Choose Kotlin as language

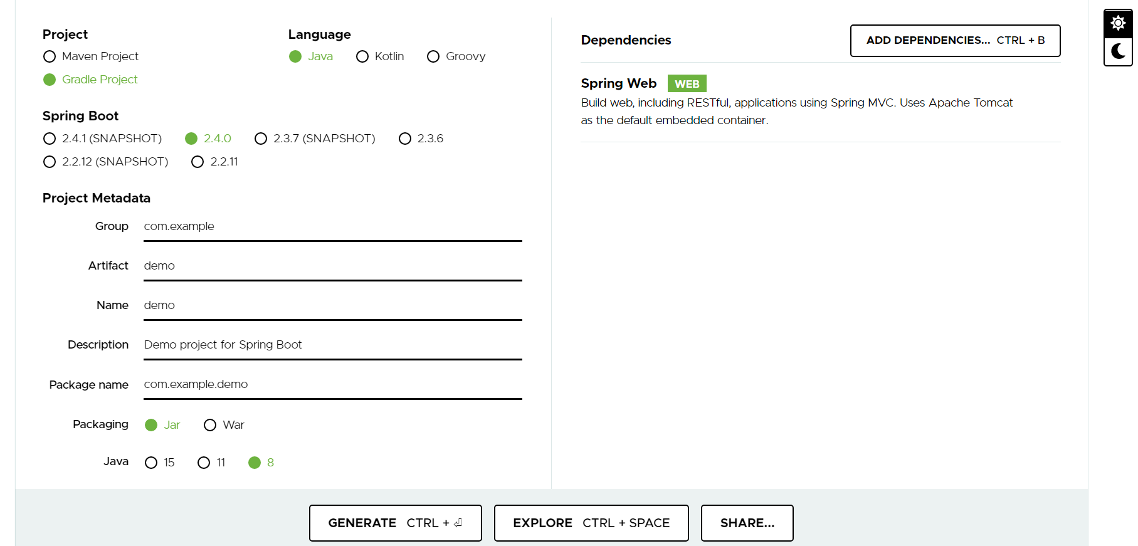380,56
